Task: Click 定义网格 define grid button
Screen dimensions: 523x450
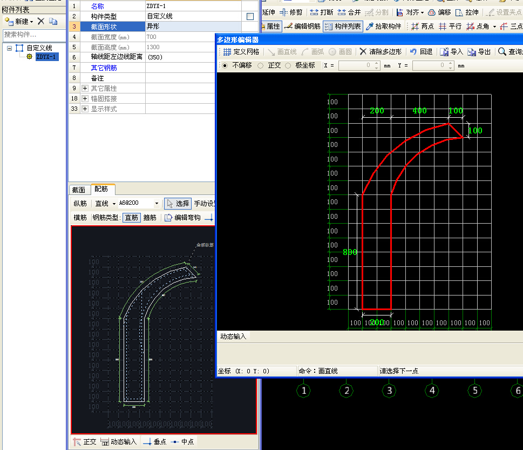Action: tap(241, 52)
